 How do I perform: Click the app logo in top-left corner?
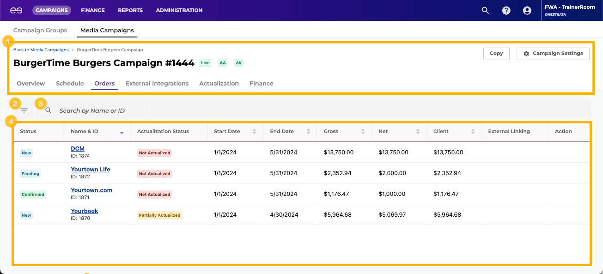click(16, 10)
